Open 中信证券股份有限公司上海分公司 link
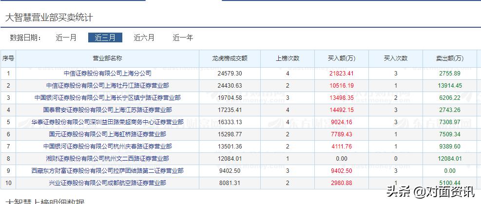481x204 pixels. coord(107,74)
